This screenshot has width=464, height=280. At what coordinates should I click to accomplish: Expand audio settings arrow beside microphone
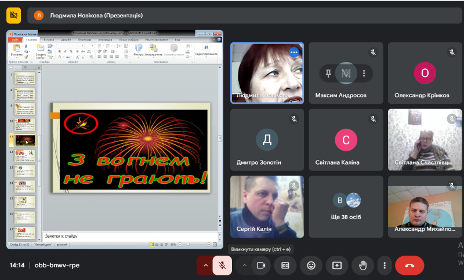(x=205, y=266)
